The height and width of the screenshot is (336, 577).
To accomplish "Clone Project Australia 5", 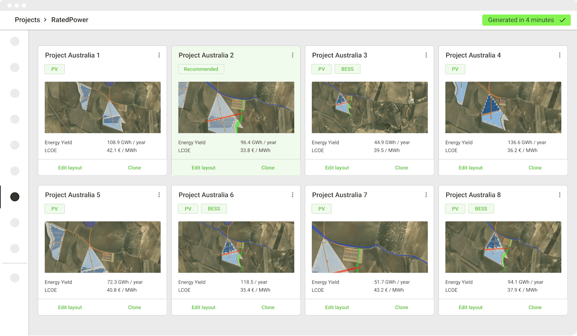I will click(134, 307).
